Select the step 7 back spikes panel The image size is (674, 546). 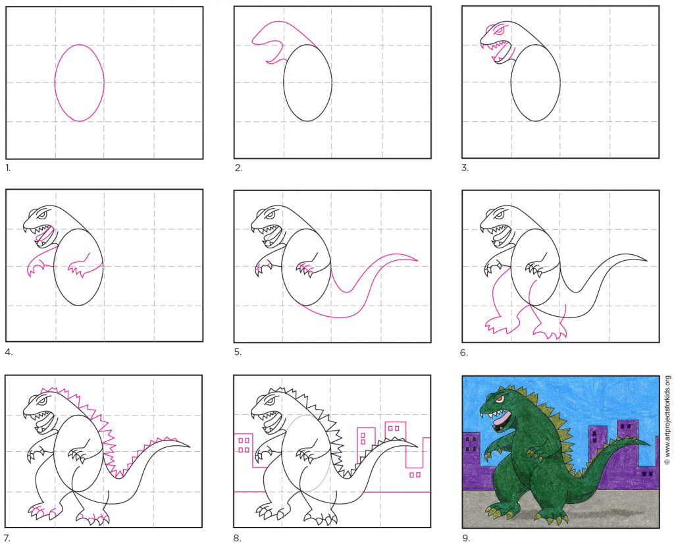pos(103,451)
